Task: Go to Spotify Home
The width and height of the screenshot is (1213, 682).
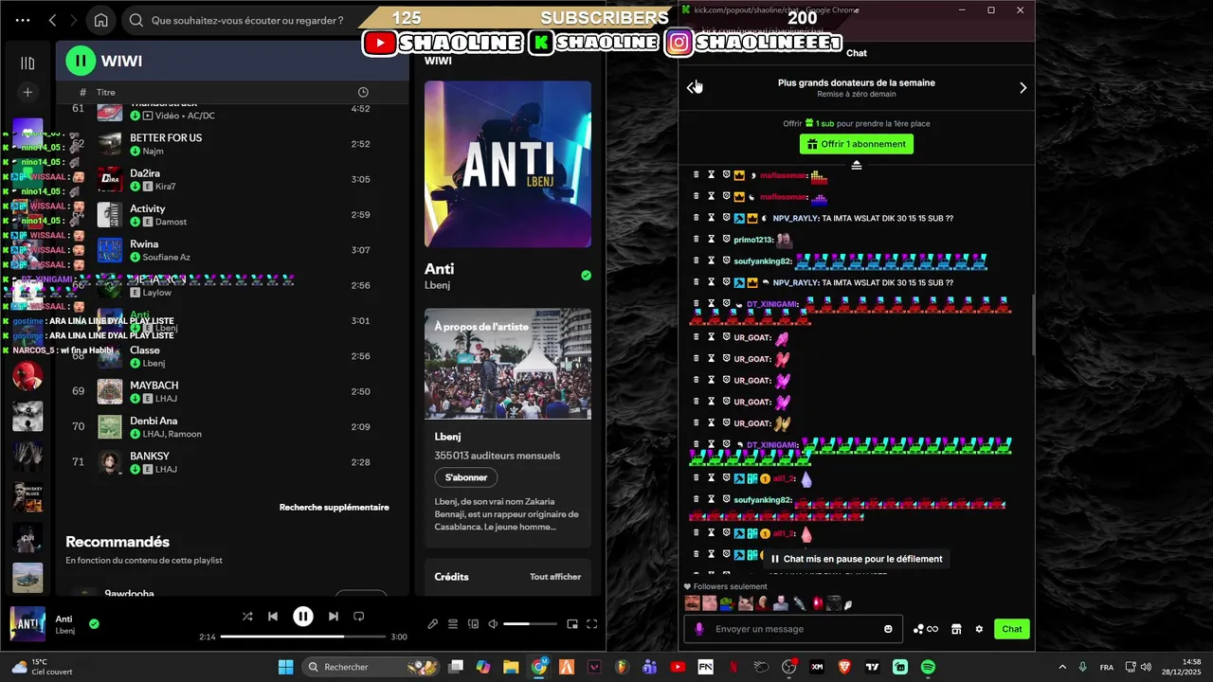Action: pos(101,20)
